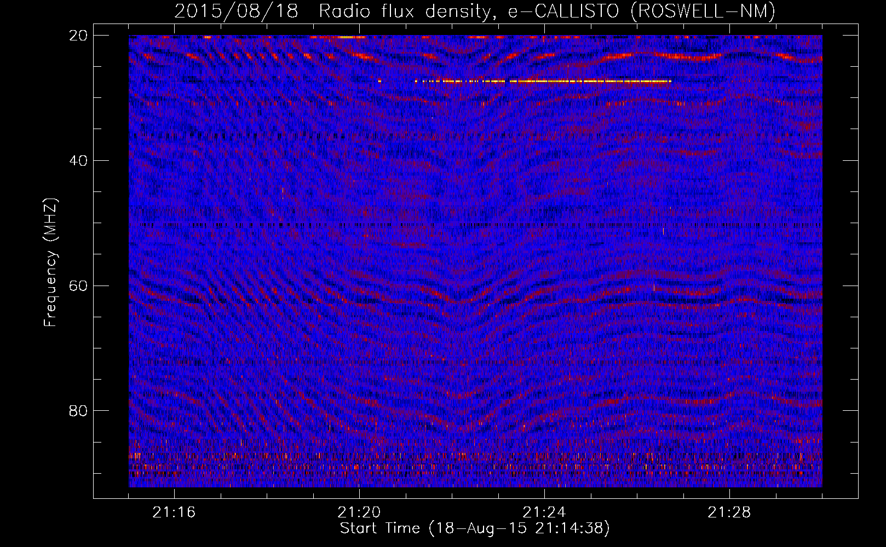Click the '21:20' time tick label

pos(359,513)
